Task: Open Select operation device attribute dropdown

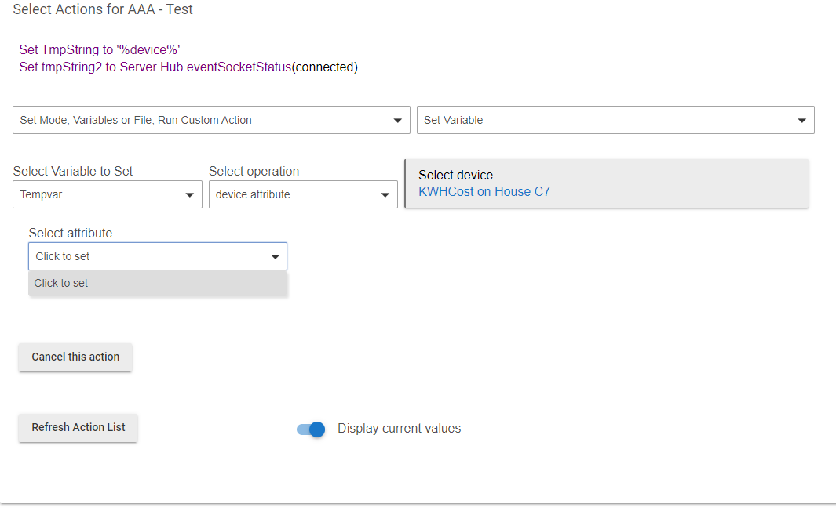Action: point(303,194)
